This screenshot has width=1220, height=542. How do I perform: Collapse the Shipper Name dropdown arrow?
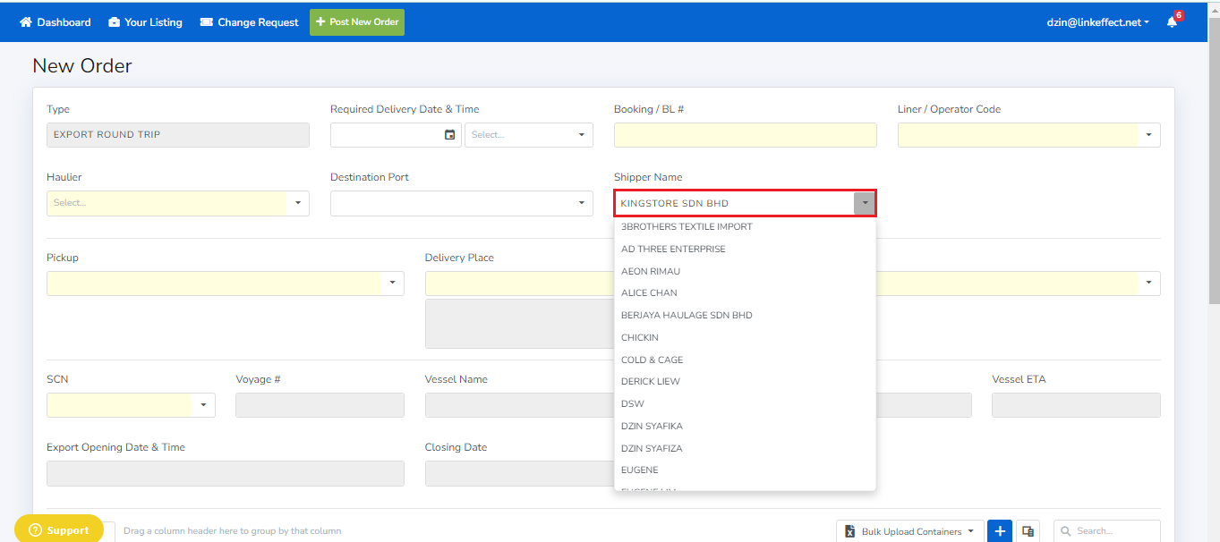(865, 203)
